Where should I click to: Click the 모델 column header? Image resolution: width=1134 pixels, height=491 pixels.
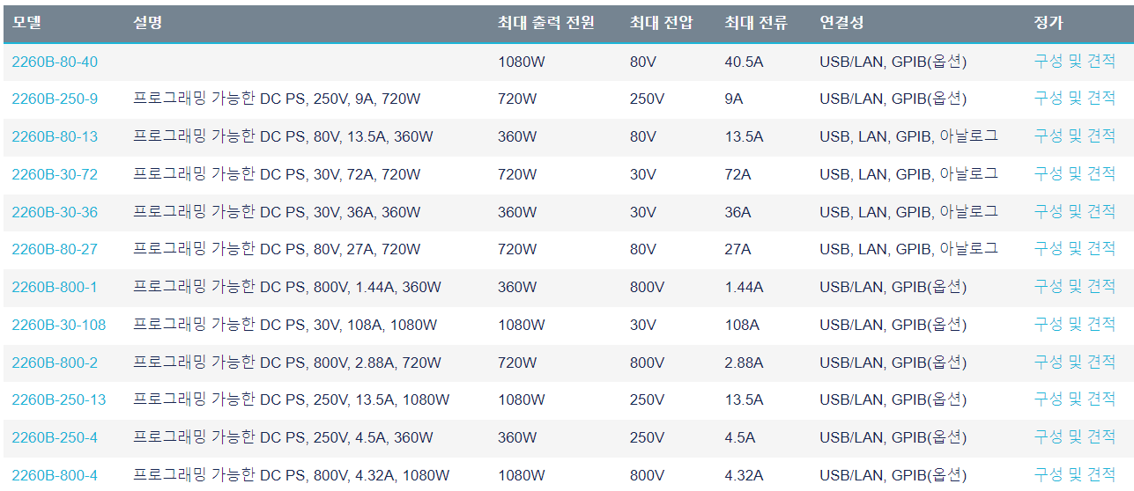point(27,23)
